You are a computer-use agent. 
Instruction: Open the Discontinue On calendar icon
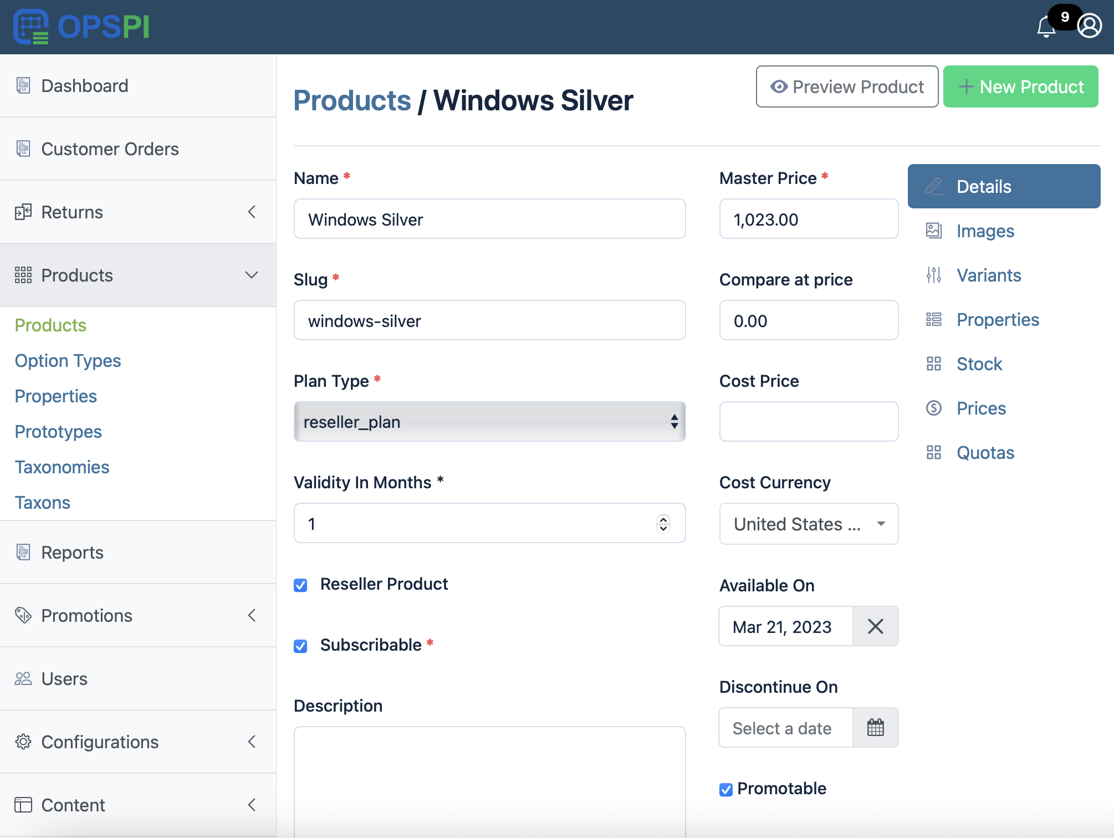876,728
